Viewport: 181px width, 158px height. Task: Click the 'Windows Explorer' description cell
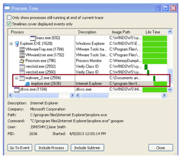click(90, 44)
